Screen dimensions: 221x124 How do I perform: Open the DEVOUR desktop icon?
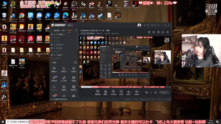click(118, 16)
